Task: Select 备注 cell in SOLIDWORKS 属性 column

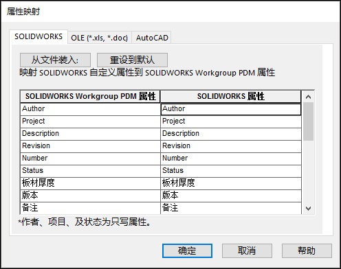Action: (231, 208)
